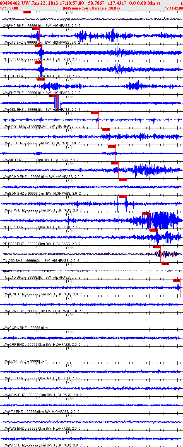
Task: Select the 'UW CRF EHZ' station label
Action: click(13, 345)
